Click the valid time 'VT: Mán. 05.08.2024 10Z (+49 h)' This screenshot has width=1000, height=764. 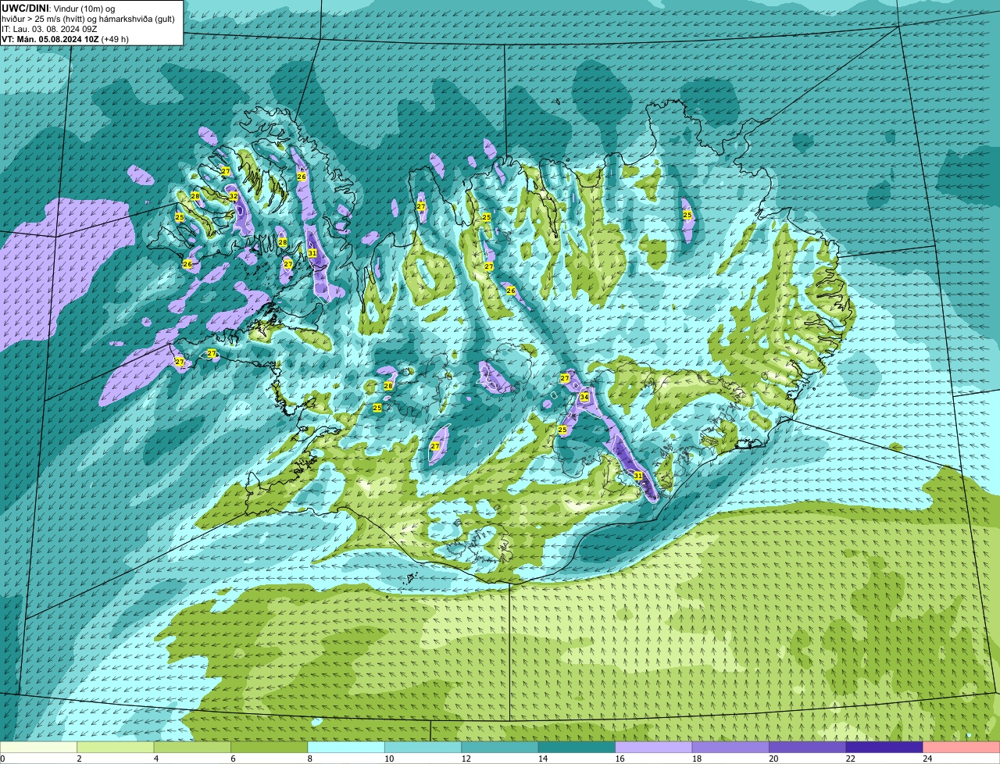65,39
